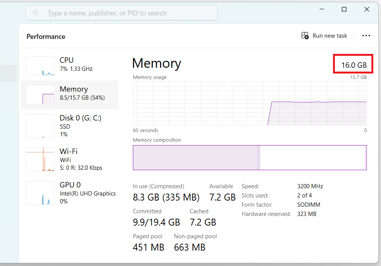View GPU 0 Intel UHD Graphics details
This screenshot has height=266, width=381.
pyautogui.click(x=88, y=193)
